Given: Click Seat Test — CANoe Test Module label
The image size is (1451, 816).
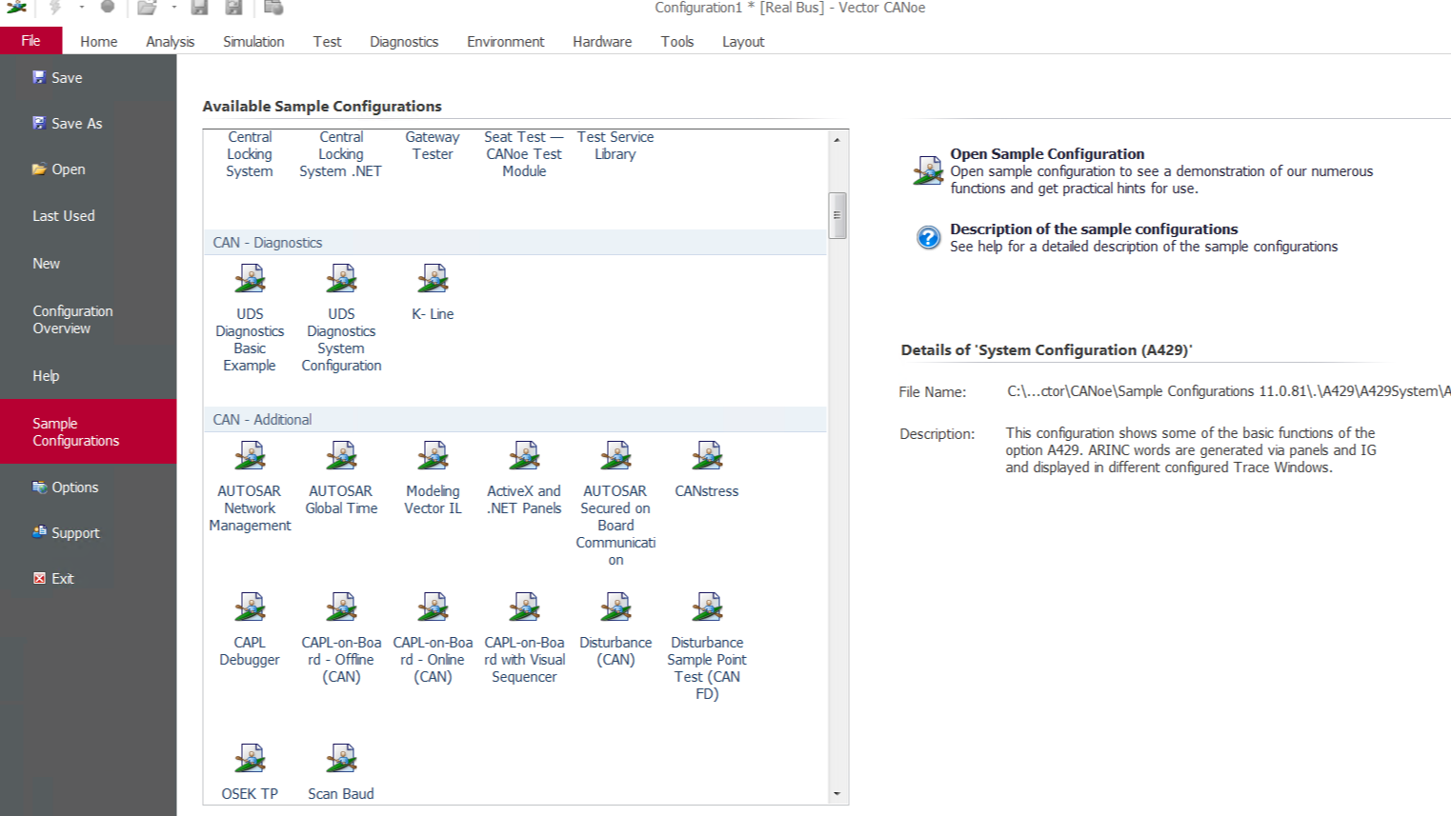Looking at the screenshot, I should tap(524, 154).
